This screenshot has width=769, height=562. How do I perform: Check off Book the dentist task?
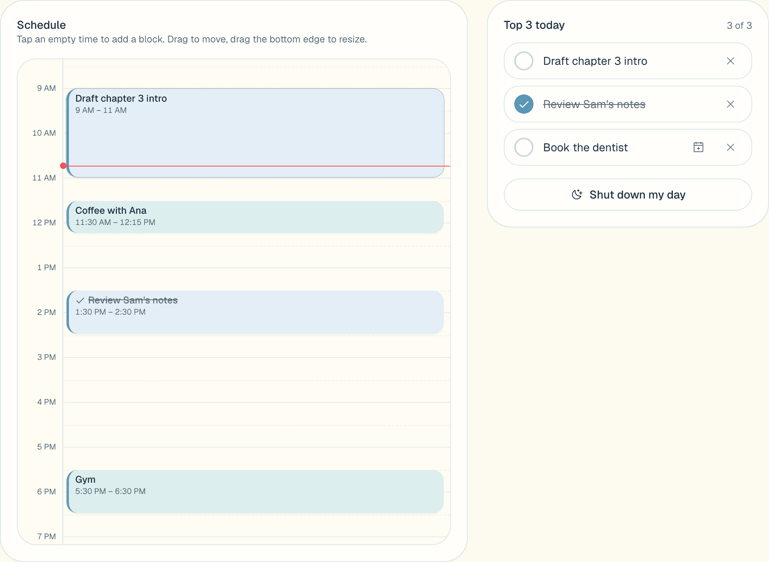coord(524,147)
